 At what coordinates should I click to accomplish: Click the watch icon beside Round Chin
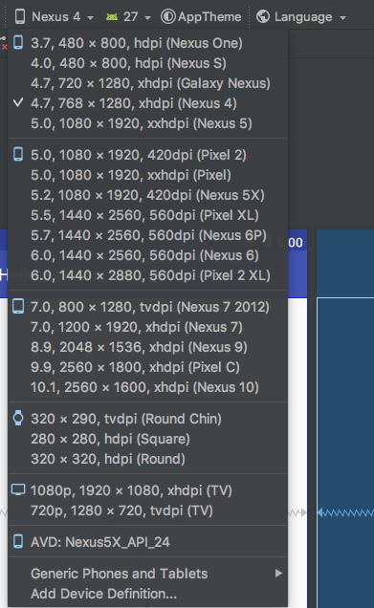click(x=18, y=418)
